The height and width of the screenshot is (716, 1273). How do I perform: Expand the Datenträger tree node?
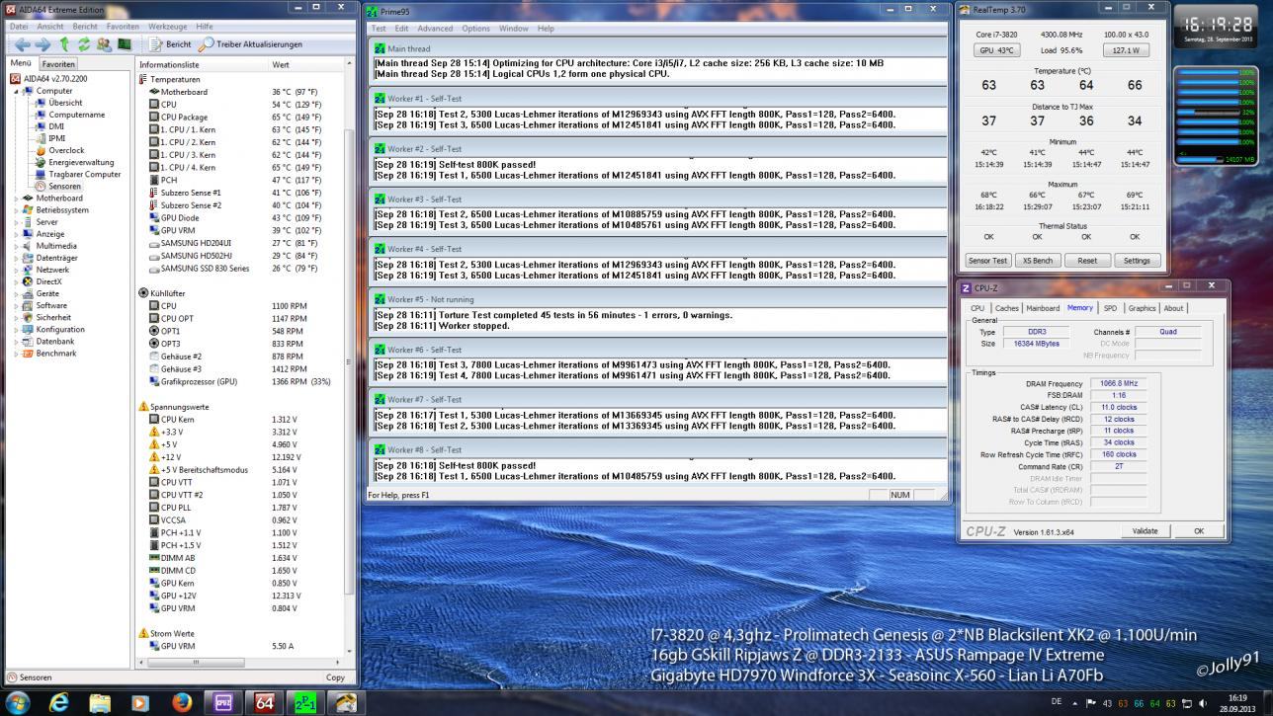click(x=16, y=258)
